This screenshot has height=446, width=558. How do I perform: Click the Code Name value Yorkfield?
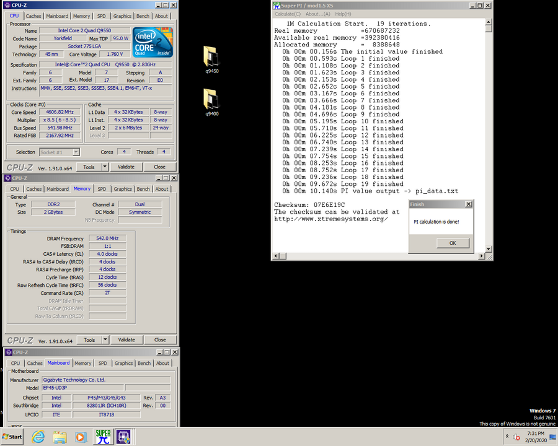pos(63,38)
